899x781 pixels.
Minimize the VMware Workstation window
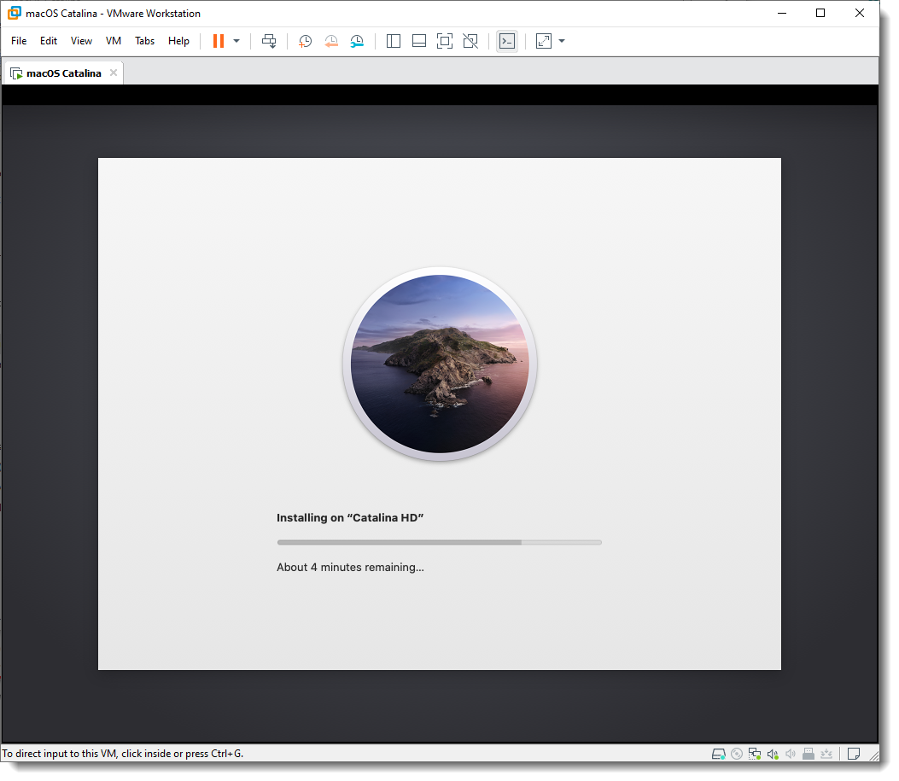coord(782,13)
